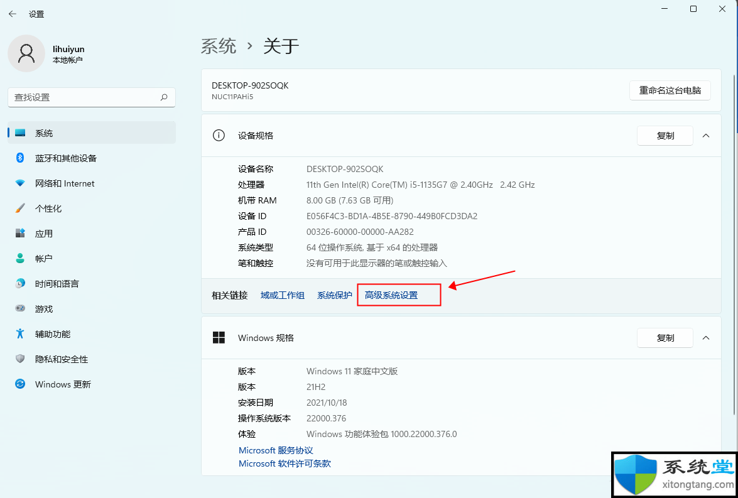Select 帐户 in the sidebar
Image resolution: width=738 pixels, height=498 pixels.
pyautogui.click(x=92, y=258)
